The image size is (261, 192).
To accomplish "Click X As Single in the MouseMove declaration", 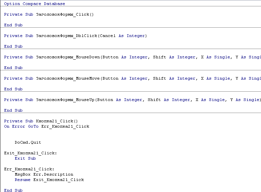I will [215, 79].
